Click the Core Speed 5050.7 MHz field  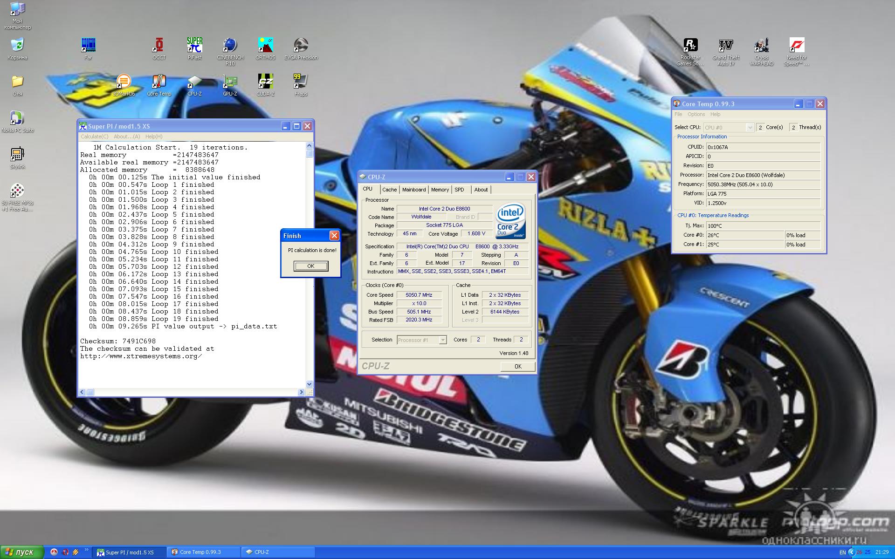(x=419, y=295)
